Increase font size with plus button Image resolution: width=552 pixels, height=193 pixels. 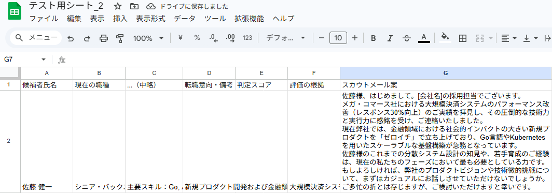[355, 38]
